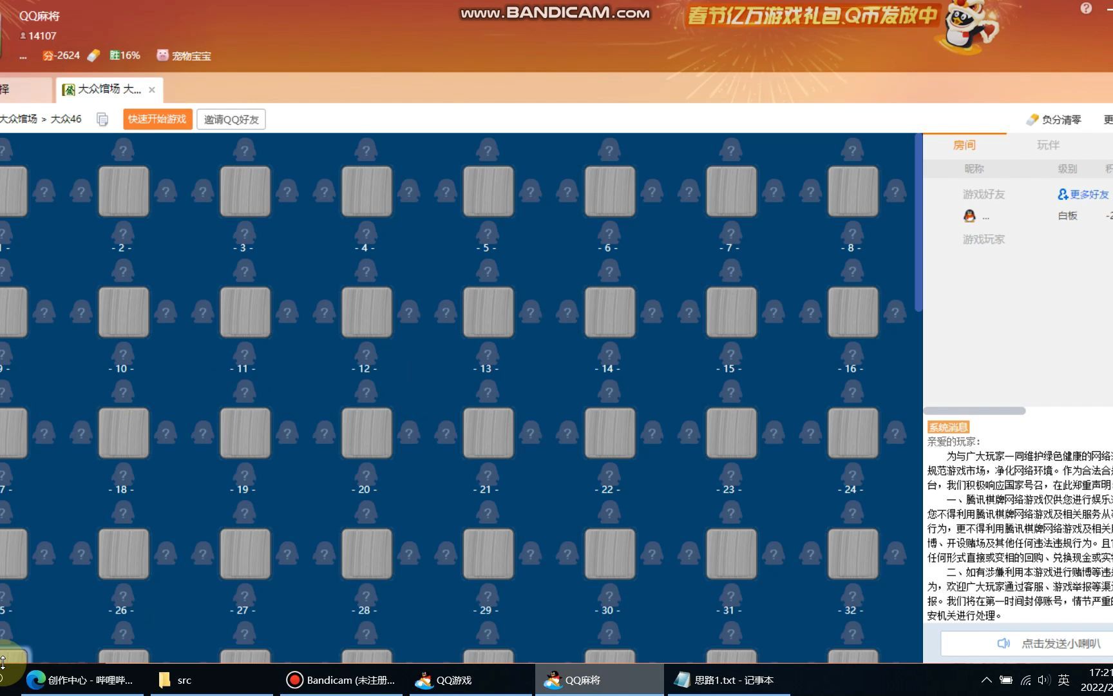
Task: Sit at the bottom seat of table 22
Action: point(609,475)
